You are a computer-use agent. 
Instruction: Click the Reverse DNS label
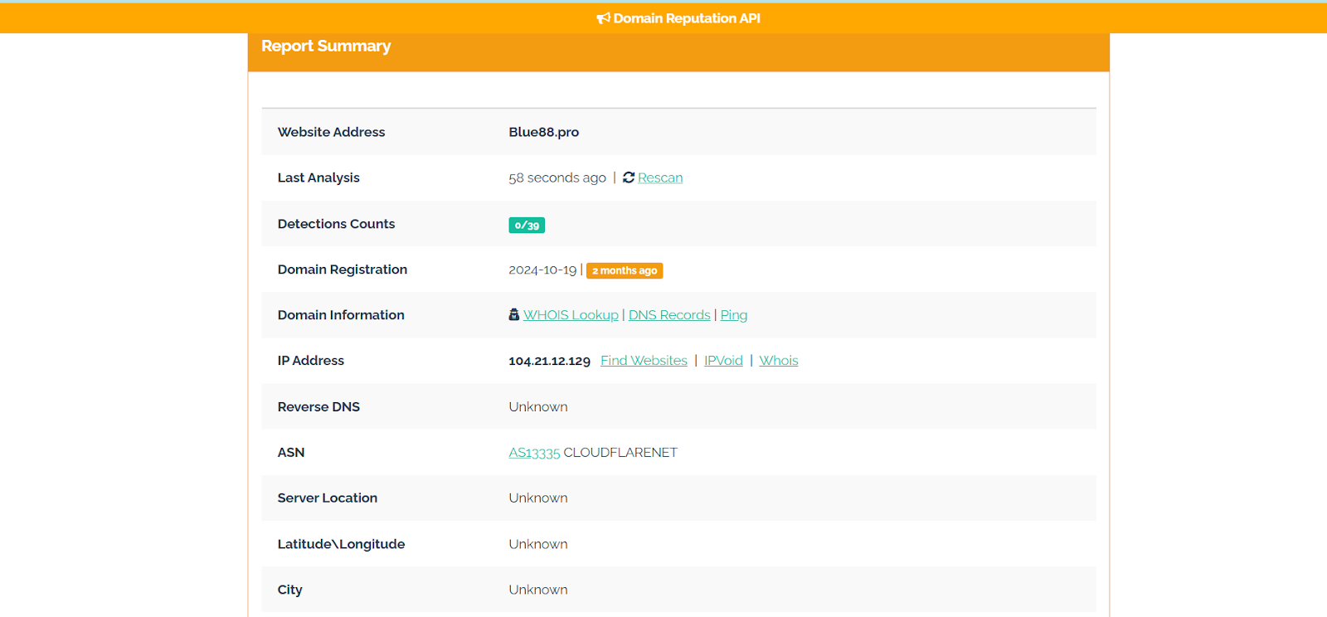[x=318, y=407]
